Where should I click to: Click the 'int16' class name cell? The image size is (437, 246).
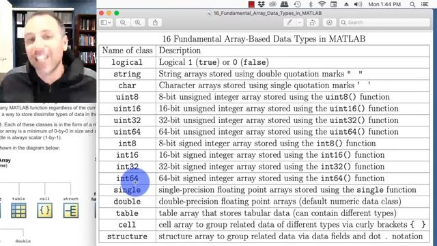coord(127,155)
